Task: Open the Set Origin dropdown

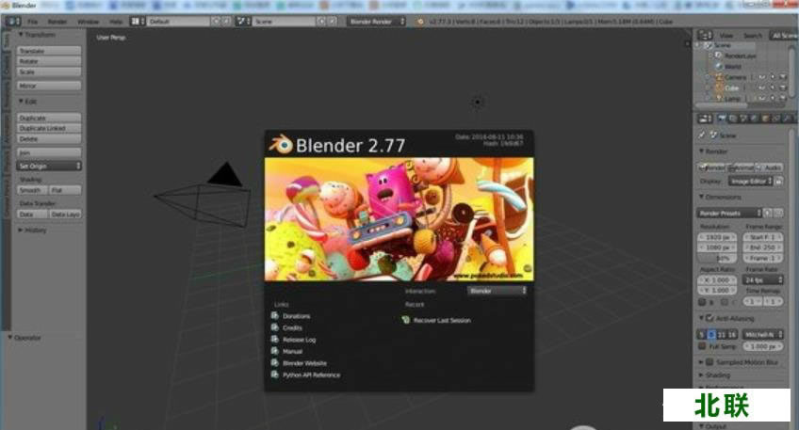Action: tap(49, 166)
